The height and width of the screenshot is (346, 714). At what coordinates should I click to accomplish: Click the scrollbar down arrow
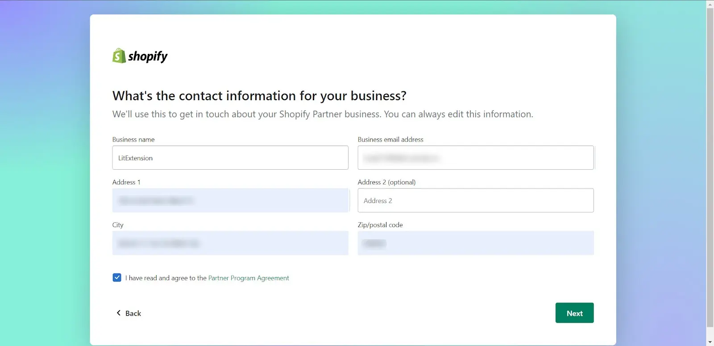click(x=710, y=342)
